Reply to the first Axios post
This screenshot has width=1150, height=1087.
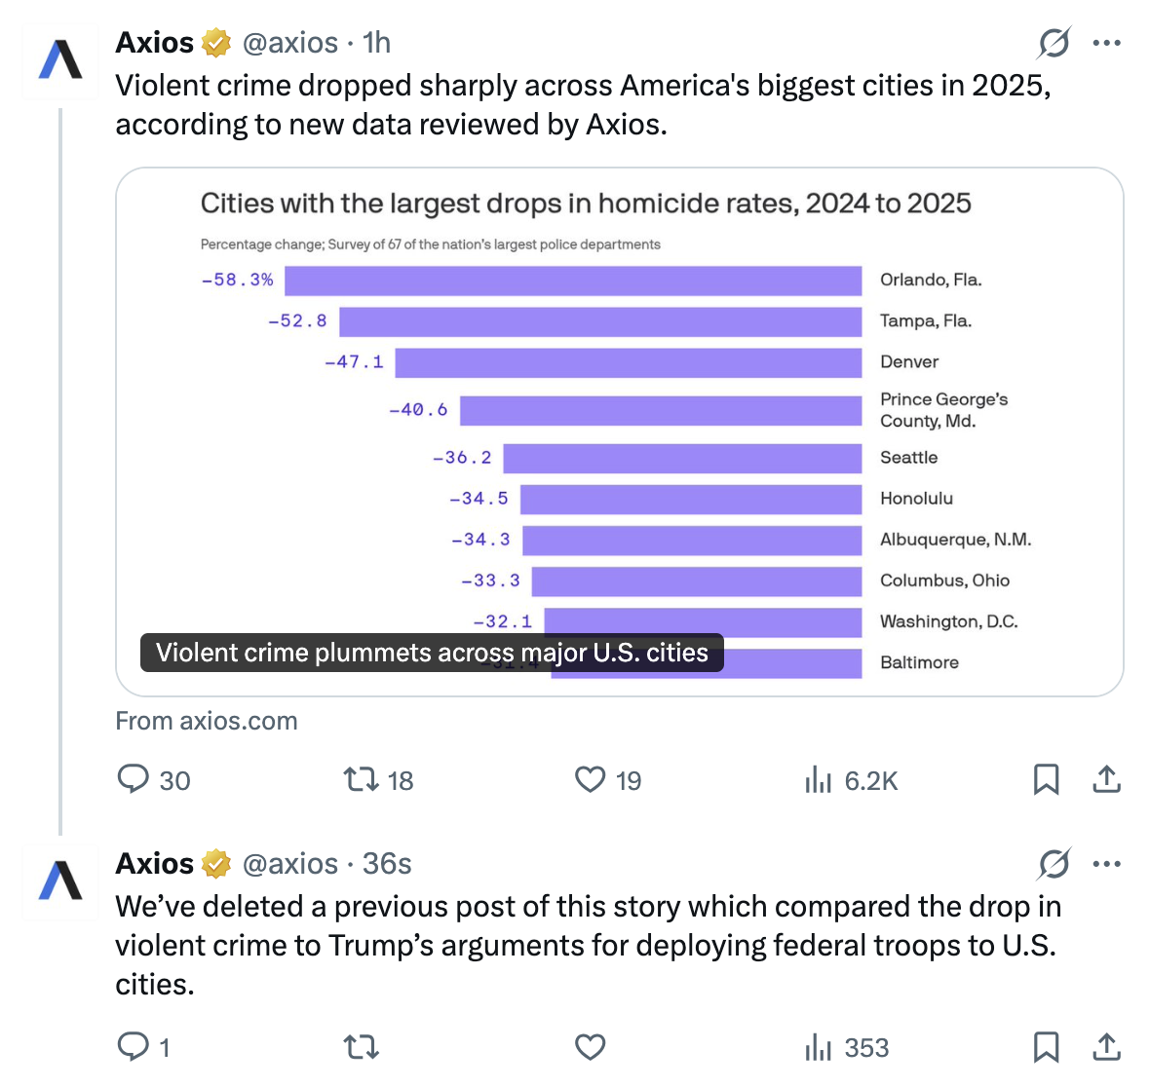(133, 779)
